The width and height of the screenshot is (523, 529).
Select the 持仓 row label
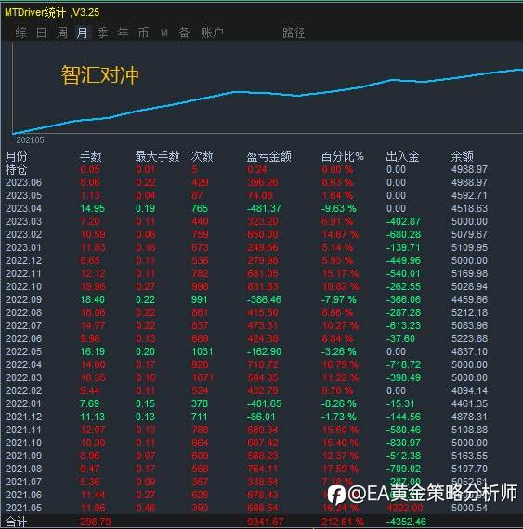tap(16, 169)
